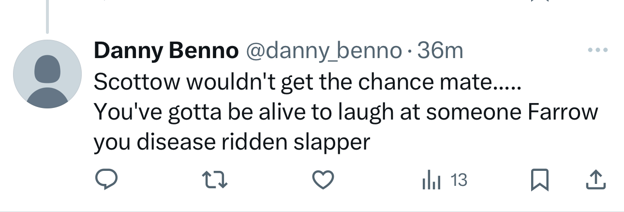This screenshot has height=212, width=624.
Task: Click the word "laugh" in the tweet
Action: 362,112
